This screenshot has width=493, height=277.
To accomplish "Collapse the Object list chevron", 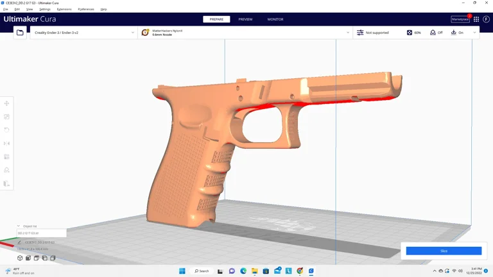I will click(18, 226).
